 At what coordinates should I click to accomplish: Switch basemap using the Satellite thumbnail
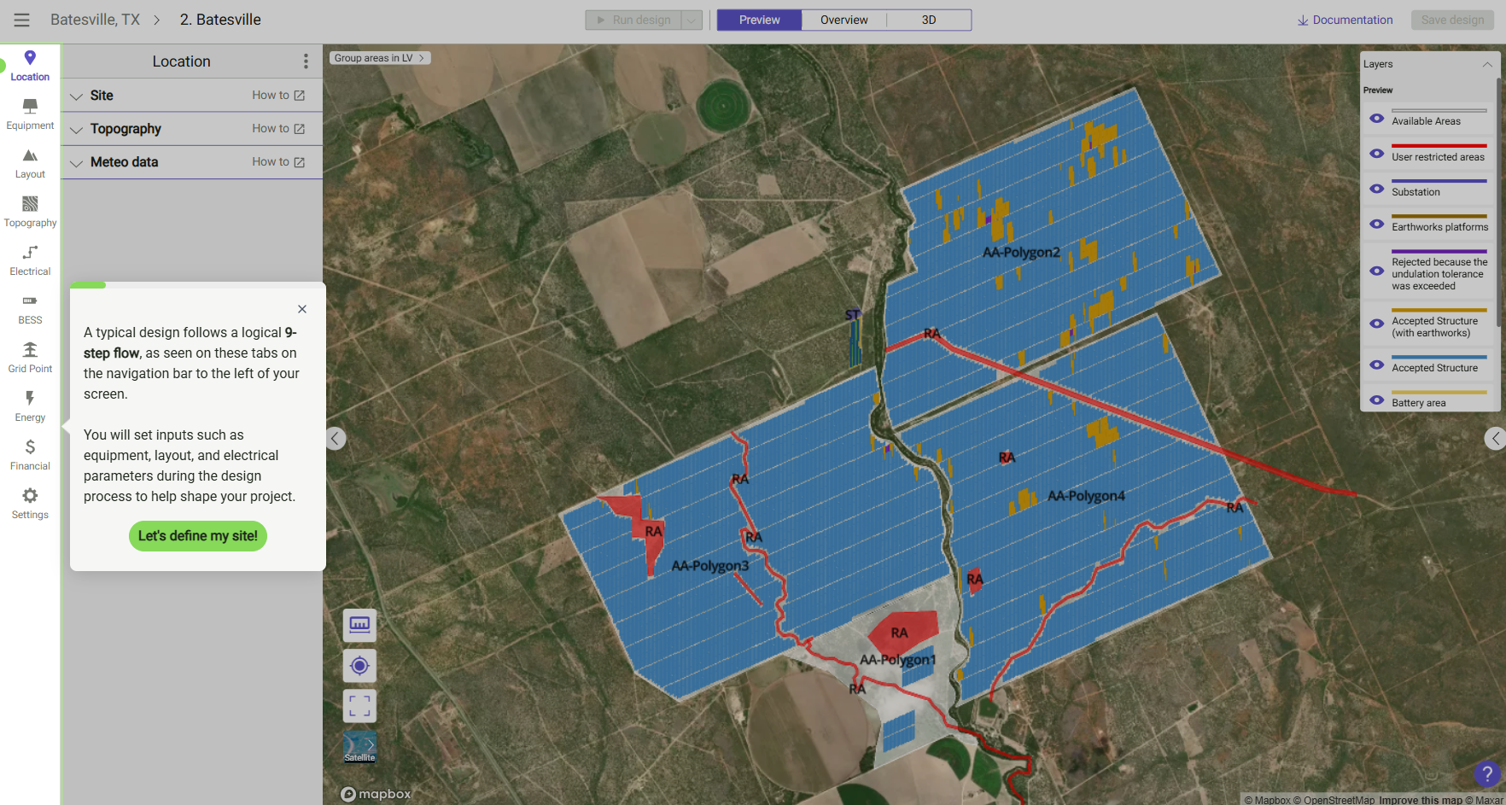359,747
